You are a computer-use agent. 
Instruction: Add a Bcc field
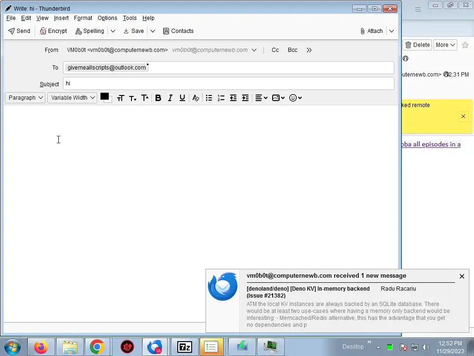click(x=293, y=50)
